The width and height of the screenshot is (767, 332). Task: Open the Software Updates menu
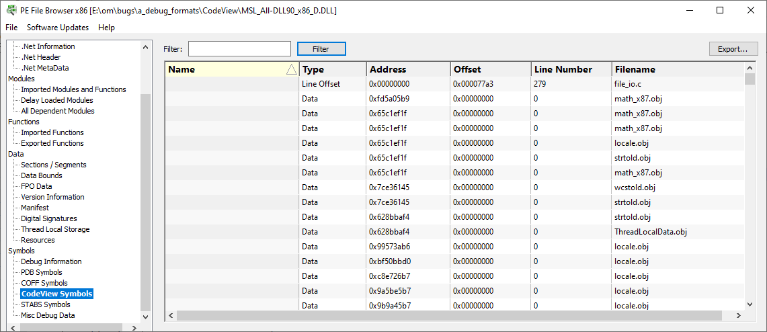tap(58, 28)
